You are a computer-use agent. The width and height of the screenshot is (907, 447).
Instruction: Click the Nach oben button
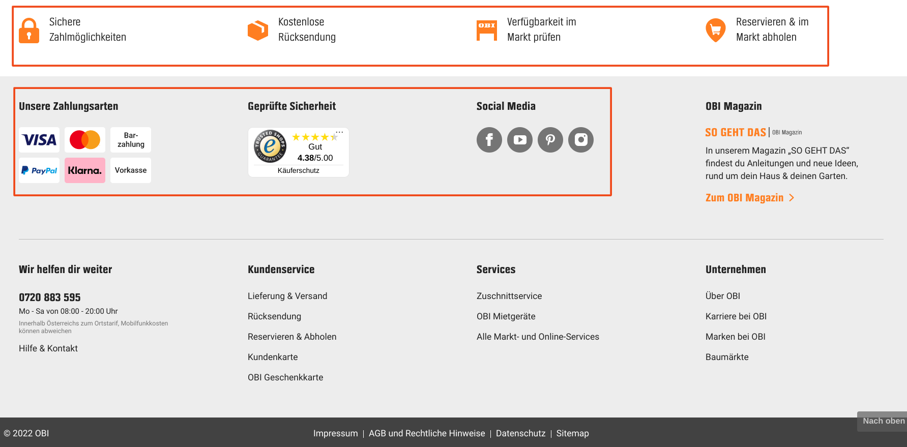pyautogui.click(x=881, y=421)
